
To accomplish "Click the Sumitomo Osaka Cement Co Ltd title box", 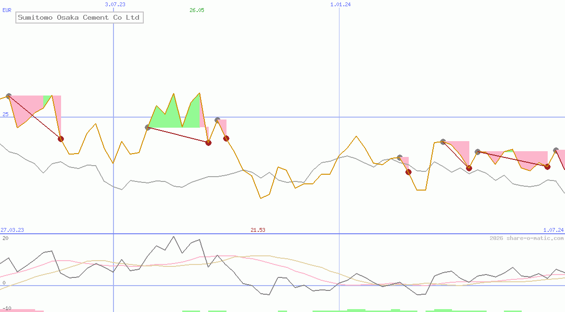I will (x=79, y=18).
